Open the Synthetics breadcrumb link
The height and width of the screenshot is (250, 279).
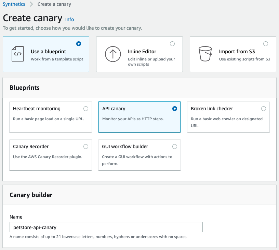point(14,4)
